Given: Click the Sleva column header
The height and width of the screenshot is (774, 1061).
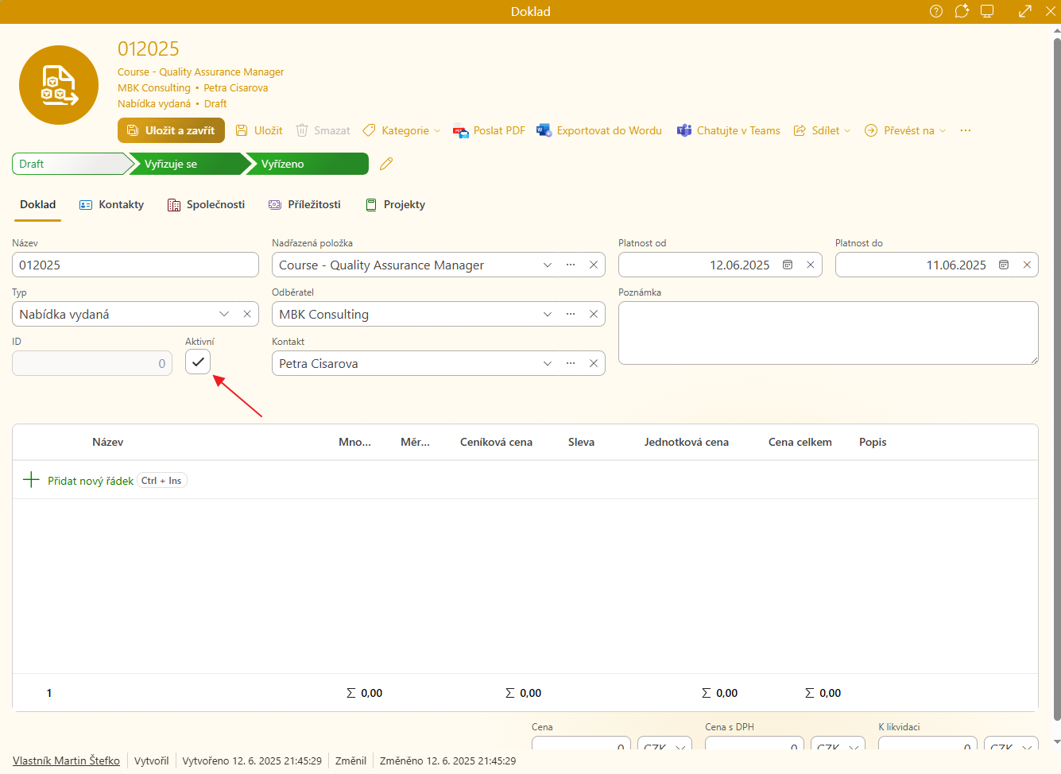Looking at the screenshot, I should (581, 442).
